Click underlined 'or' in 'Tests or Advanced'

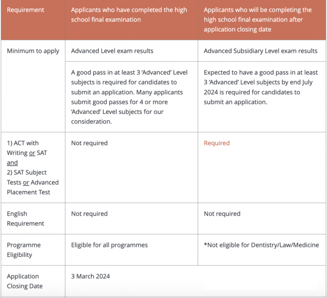pyautogui.click(x=26, y=183)
